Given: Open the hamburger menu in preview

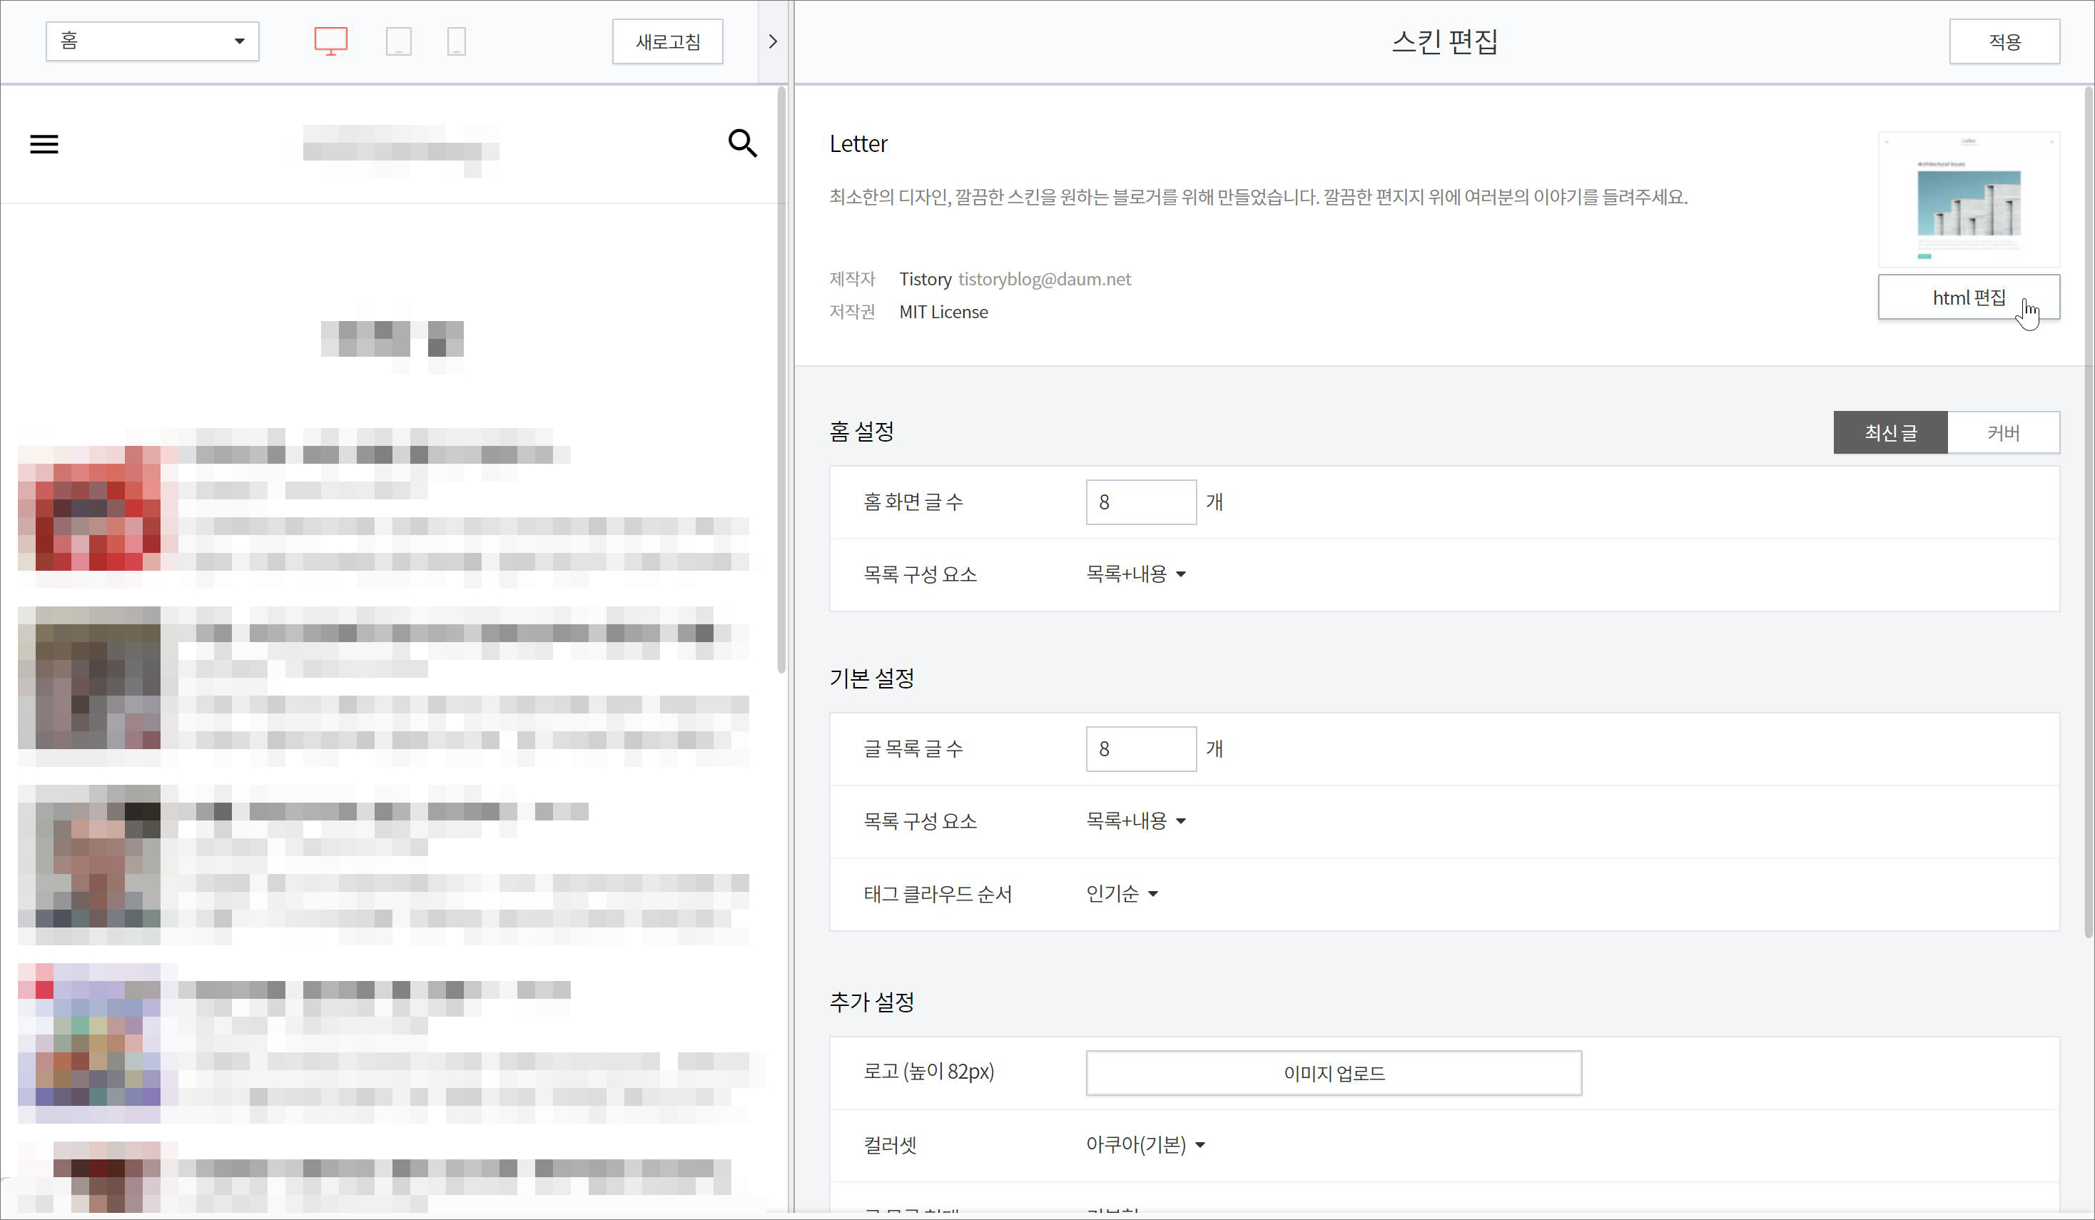Looking at the screenshot, I should pyautogui.click(x=44, y=145).
